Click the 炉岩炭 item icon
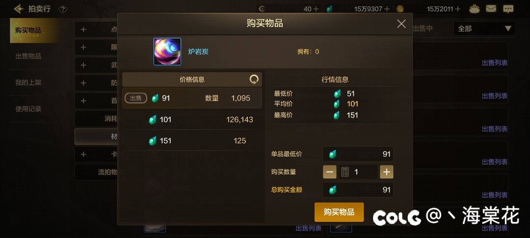The height and width of the screenshot is (238, 530). pos(167,51)
